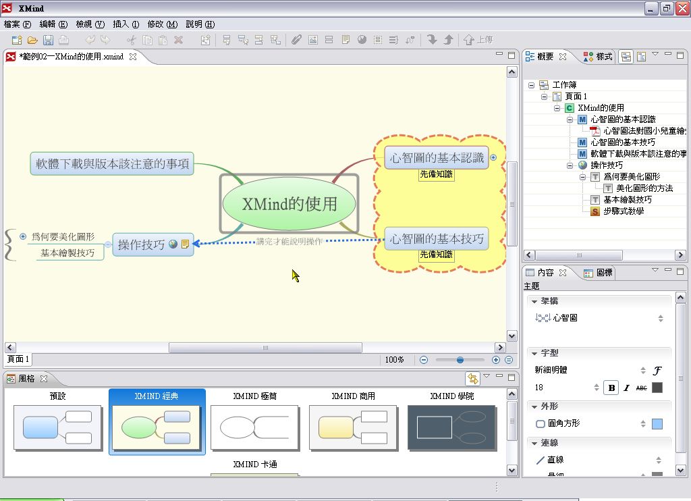The width and height of the screenshot is (691, 501).
Task: Select the XMIND 學院 style thumbnail
Action: [451, 427]
